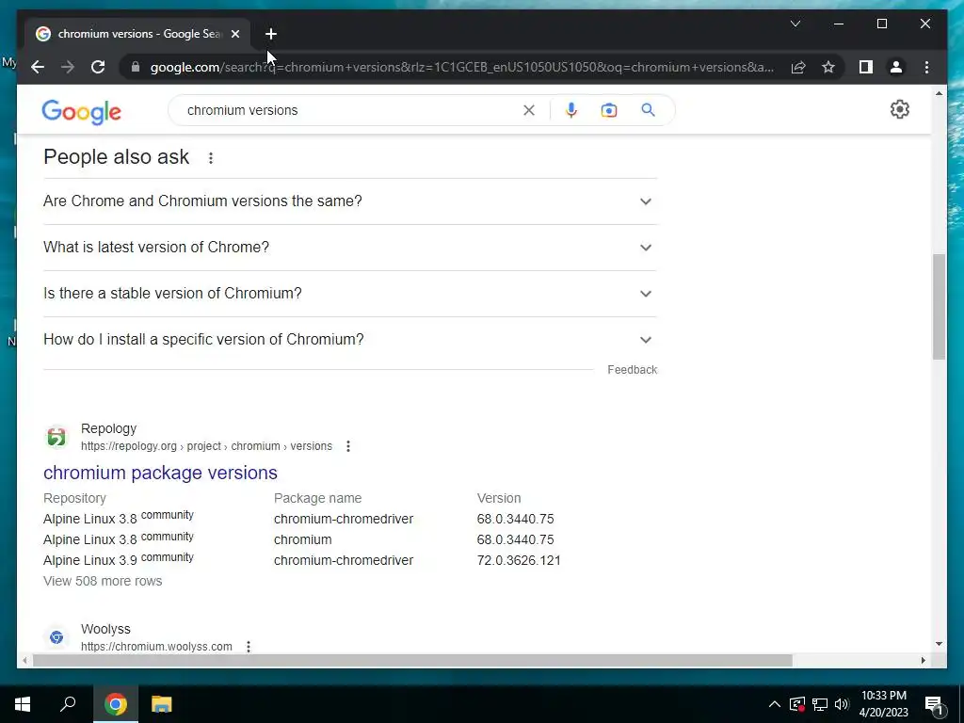Screen dimensions: 964x723
Task: Click Chrome icon on taskbar
Action: click(x=116, y=704)
